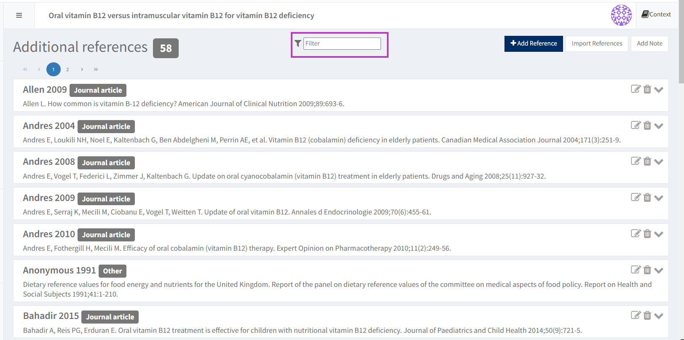Open the hamburger navigation menu
Image resolution: width=684 pixels, height=340 pixels.
tap(19, 16)
